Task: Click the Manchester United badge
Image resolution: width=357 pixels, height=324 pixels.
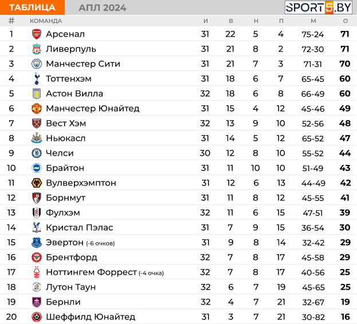Action: pyautogui.click(x=37, y=108)
